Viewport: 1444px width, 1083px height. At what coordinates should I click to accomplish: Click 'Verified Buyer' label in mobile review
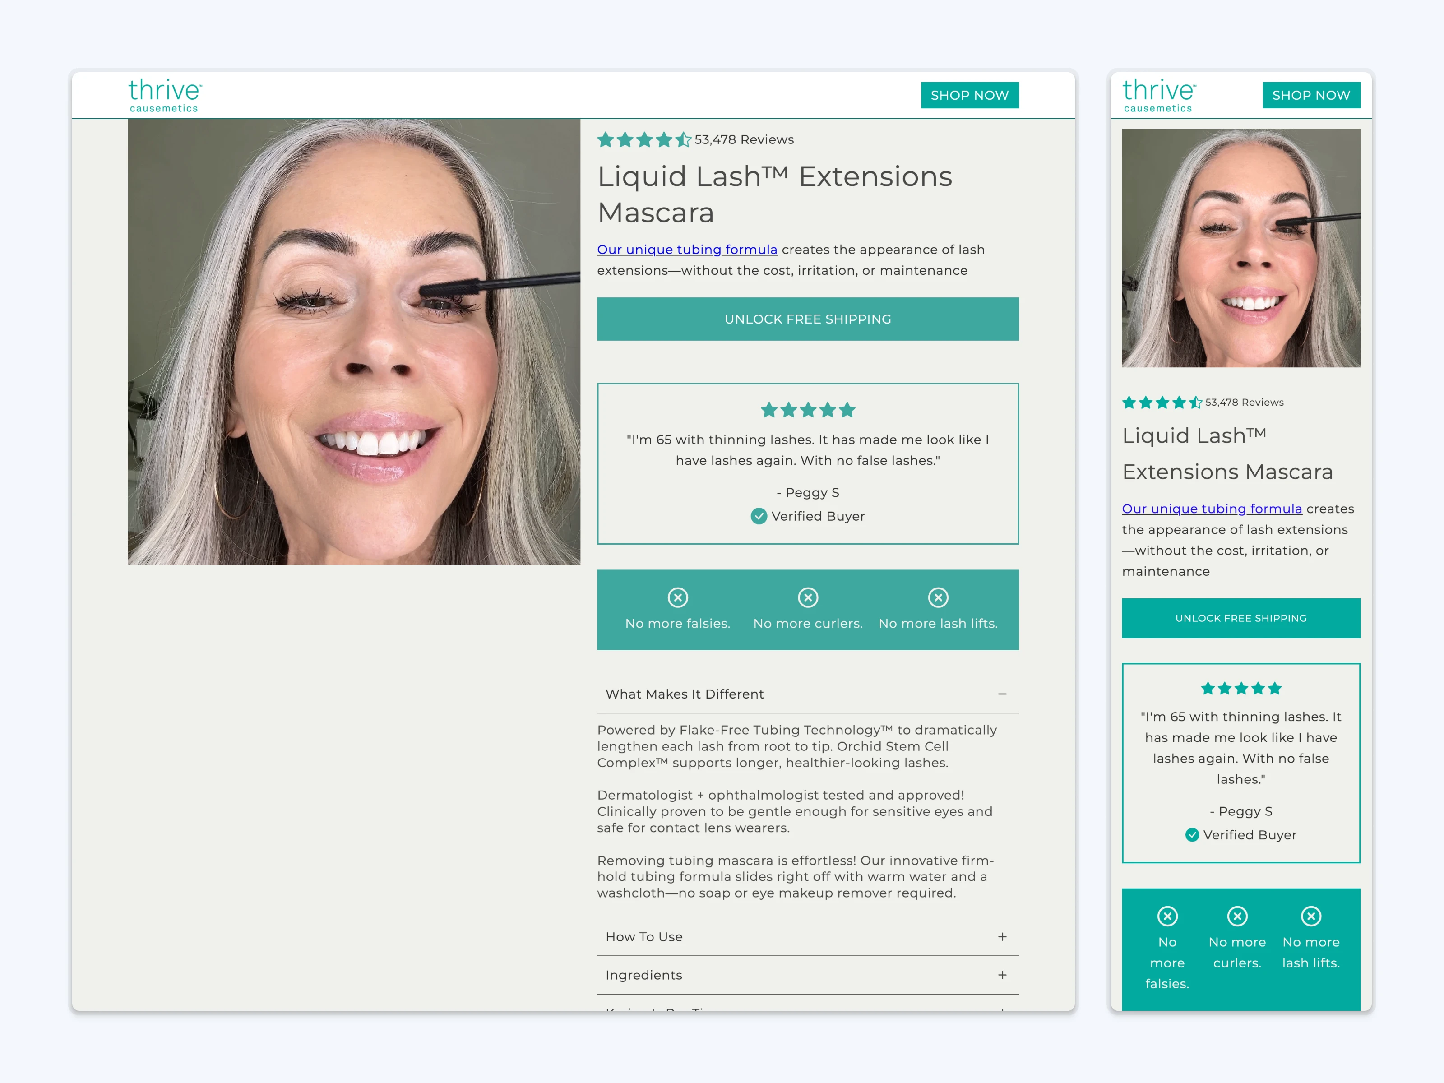[x=1250, y=835]
